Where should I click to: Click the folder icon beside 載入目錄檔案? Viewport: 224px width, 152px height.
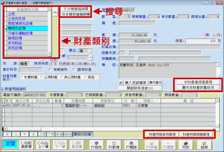(121, 83)
